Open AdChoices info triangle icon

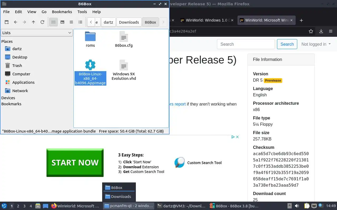click(x=233, y=137)
